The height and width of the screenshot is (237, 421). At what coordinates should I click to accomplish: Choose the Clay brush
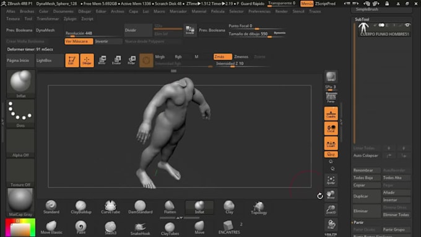click(229, 207)
